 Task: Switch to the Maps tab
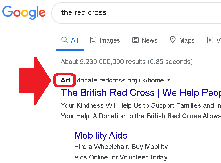pos(187,40)
